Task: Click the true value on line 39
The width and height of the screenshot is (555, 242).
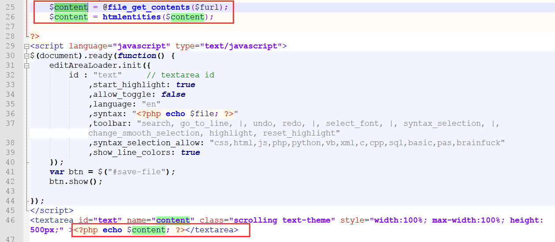Action: [190, 153]
